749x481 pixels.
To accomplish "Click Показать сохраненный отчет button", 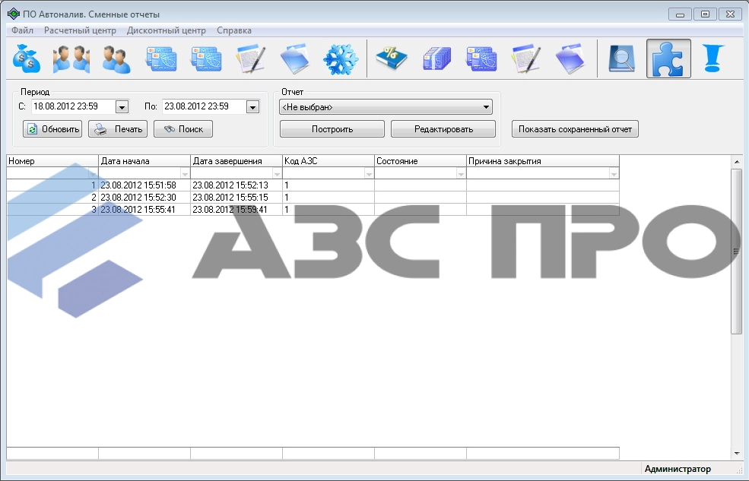I will 575,129.
